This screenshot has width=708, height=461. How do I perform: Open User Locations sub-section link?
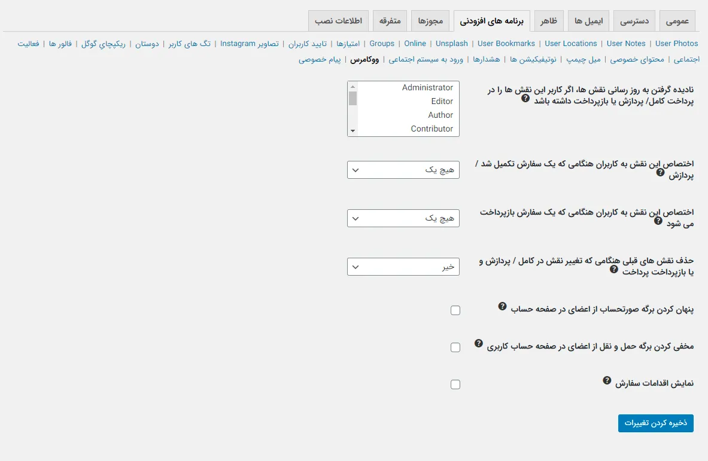pos(571,44)
